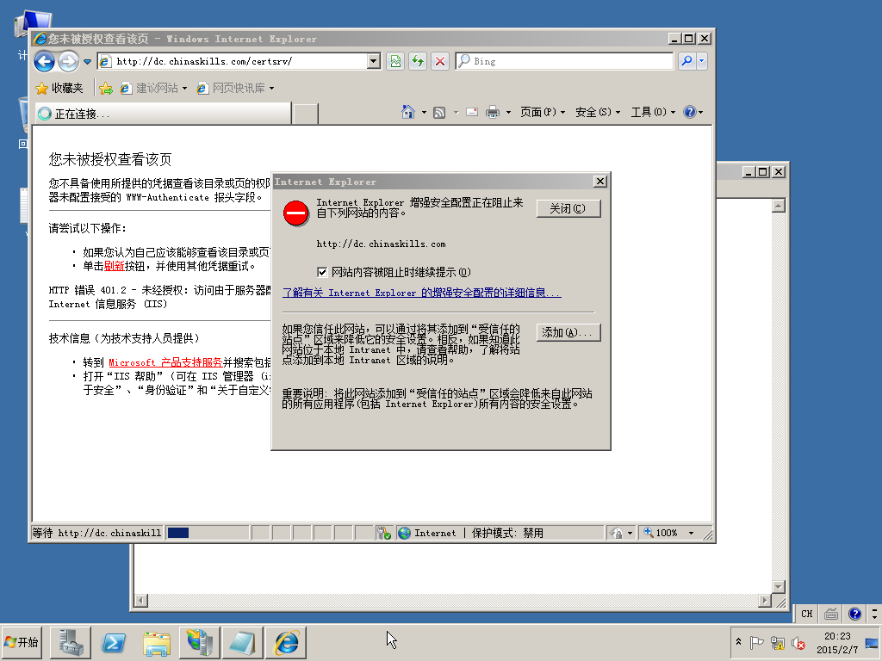Open the Help question mark menu
Screen dimensions: 882x661
pos(693,113)
